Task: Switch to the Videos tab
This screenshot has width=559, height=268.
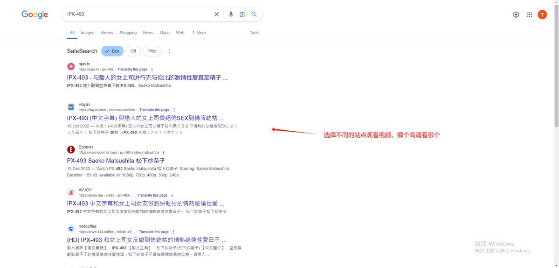Action: (x=107, y=33)
